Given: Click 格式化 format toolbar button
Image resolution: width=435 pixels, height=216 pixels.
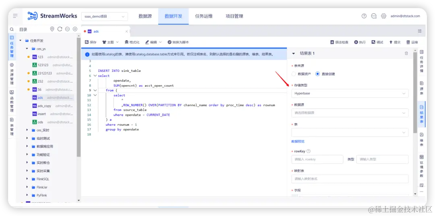Looking at the screenshot, I should [x=132, y=42].
